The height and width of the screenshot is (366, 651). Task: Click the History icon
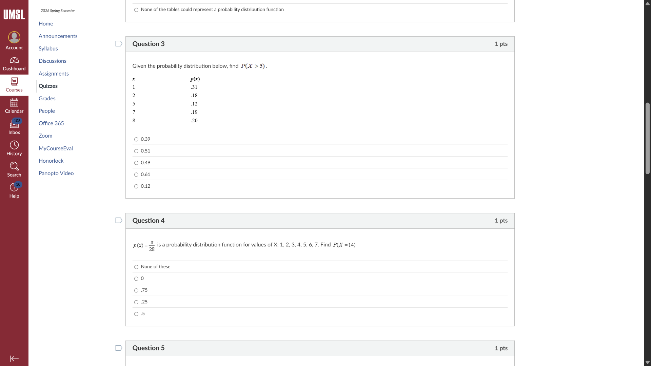[14, 148]
